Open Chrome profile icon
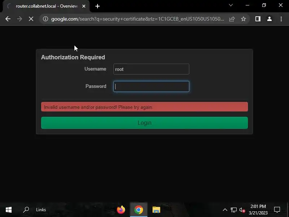This screenshot has height=217, width=289. coord(269,19)
